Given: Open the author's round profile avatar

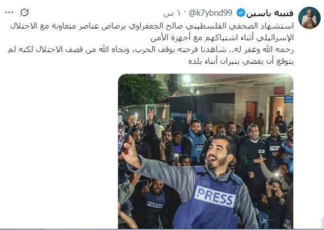Looking at the screenshot, I should [x=309, y=18].
